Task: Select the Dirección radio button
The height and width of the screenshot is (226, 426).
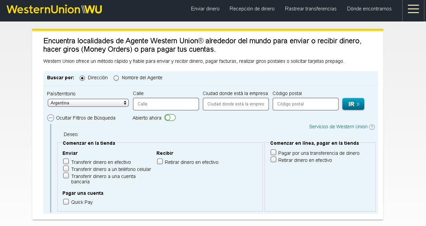Action: click(82, 78)
